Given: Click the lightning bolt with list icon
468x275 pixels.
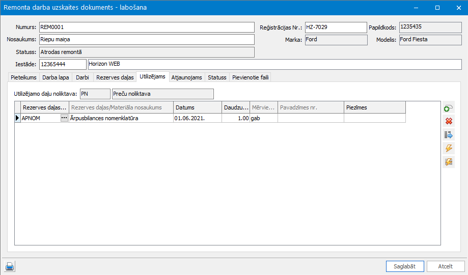Looking at the screenshot, I should [448, 162].
